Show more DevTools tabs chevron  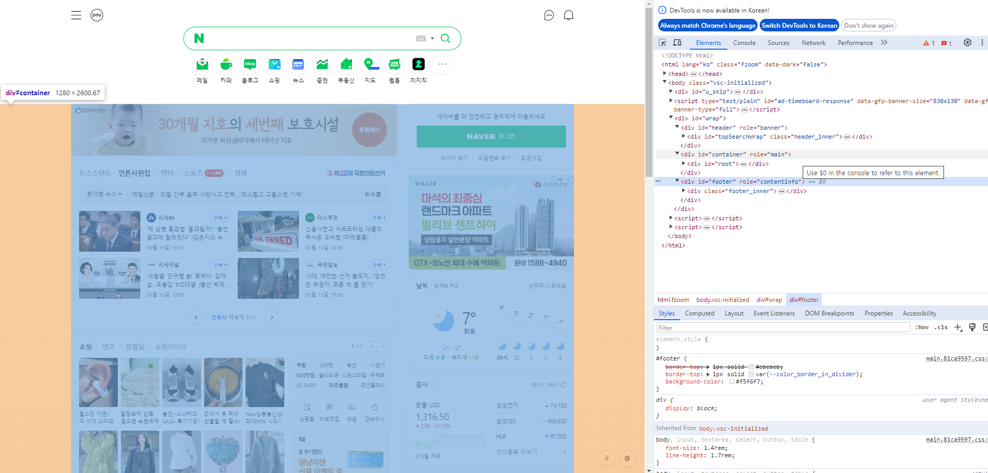(x=884, y=42)
